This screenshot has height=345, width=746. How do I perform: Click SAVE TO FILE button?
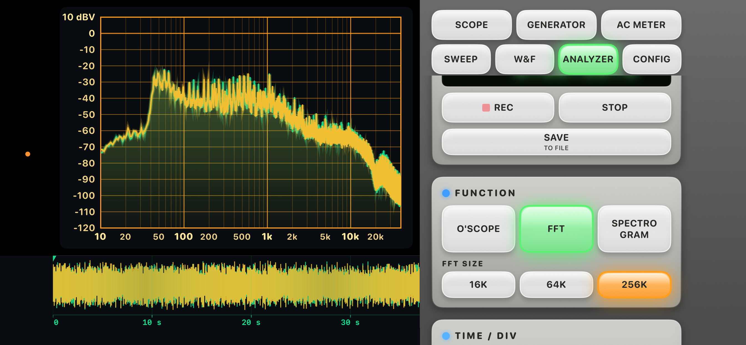pos(556,142)
